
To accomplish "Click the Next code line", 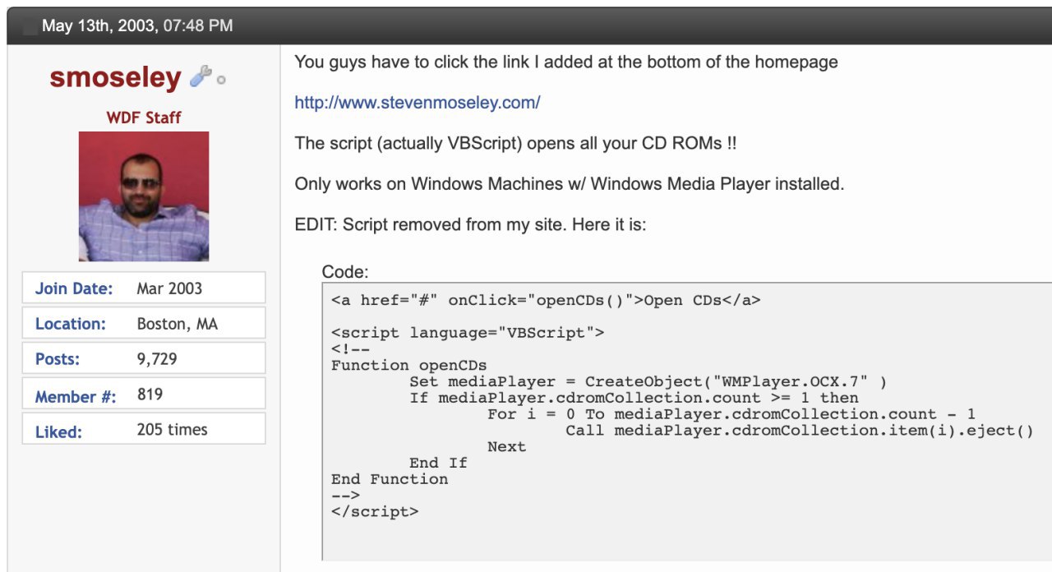I will tap(506, 446).
